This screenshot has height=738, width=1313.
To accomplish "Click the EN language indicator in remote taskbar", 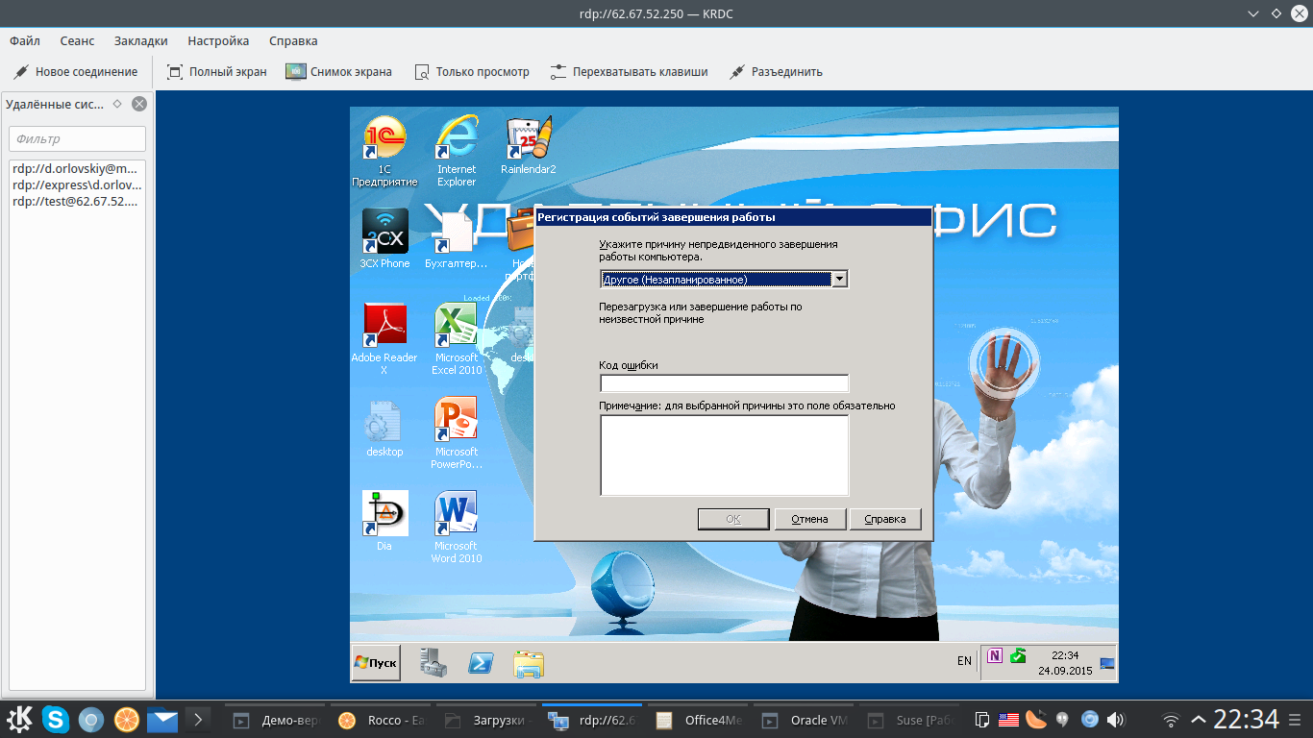I will coord(964,661).
